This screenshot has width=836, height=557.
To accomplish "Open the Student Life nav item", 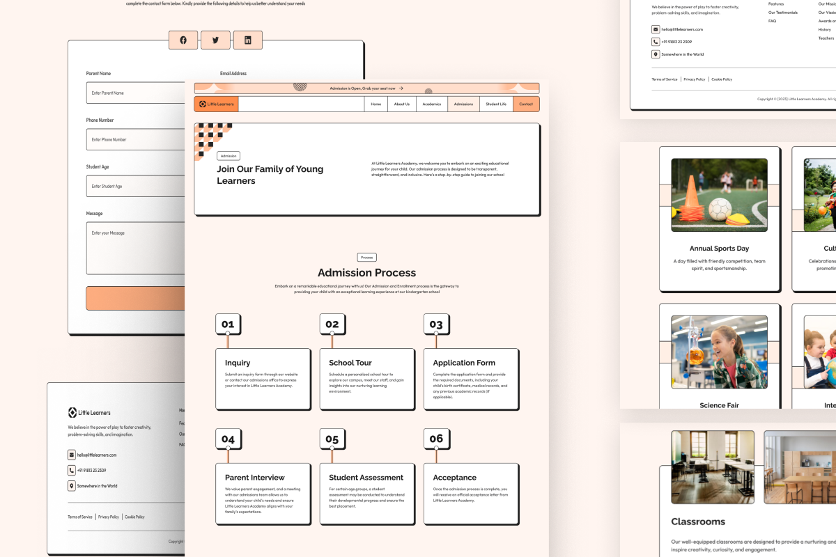I will (496, 104).
